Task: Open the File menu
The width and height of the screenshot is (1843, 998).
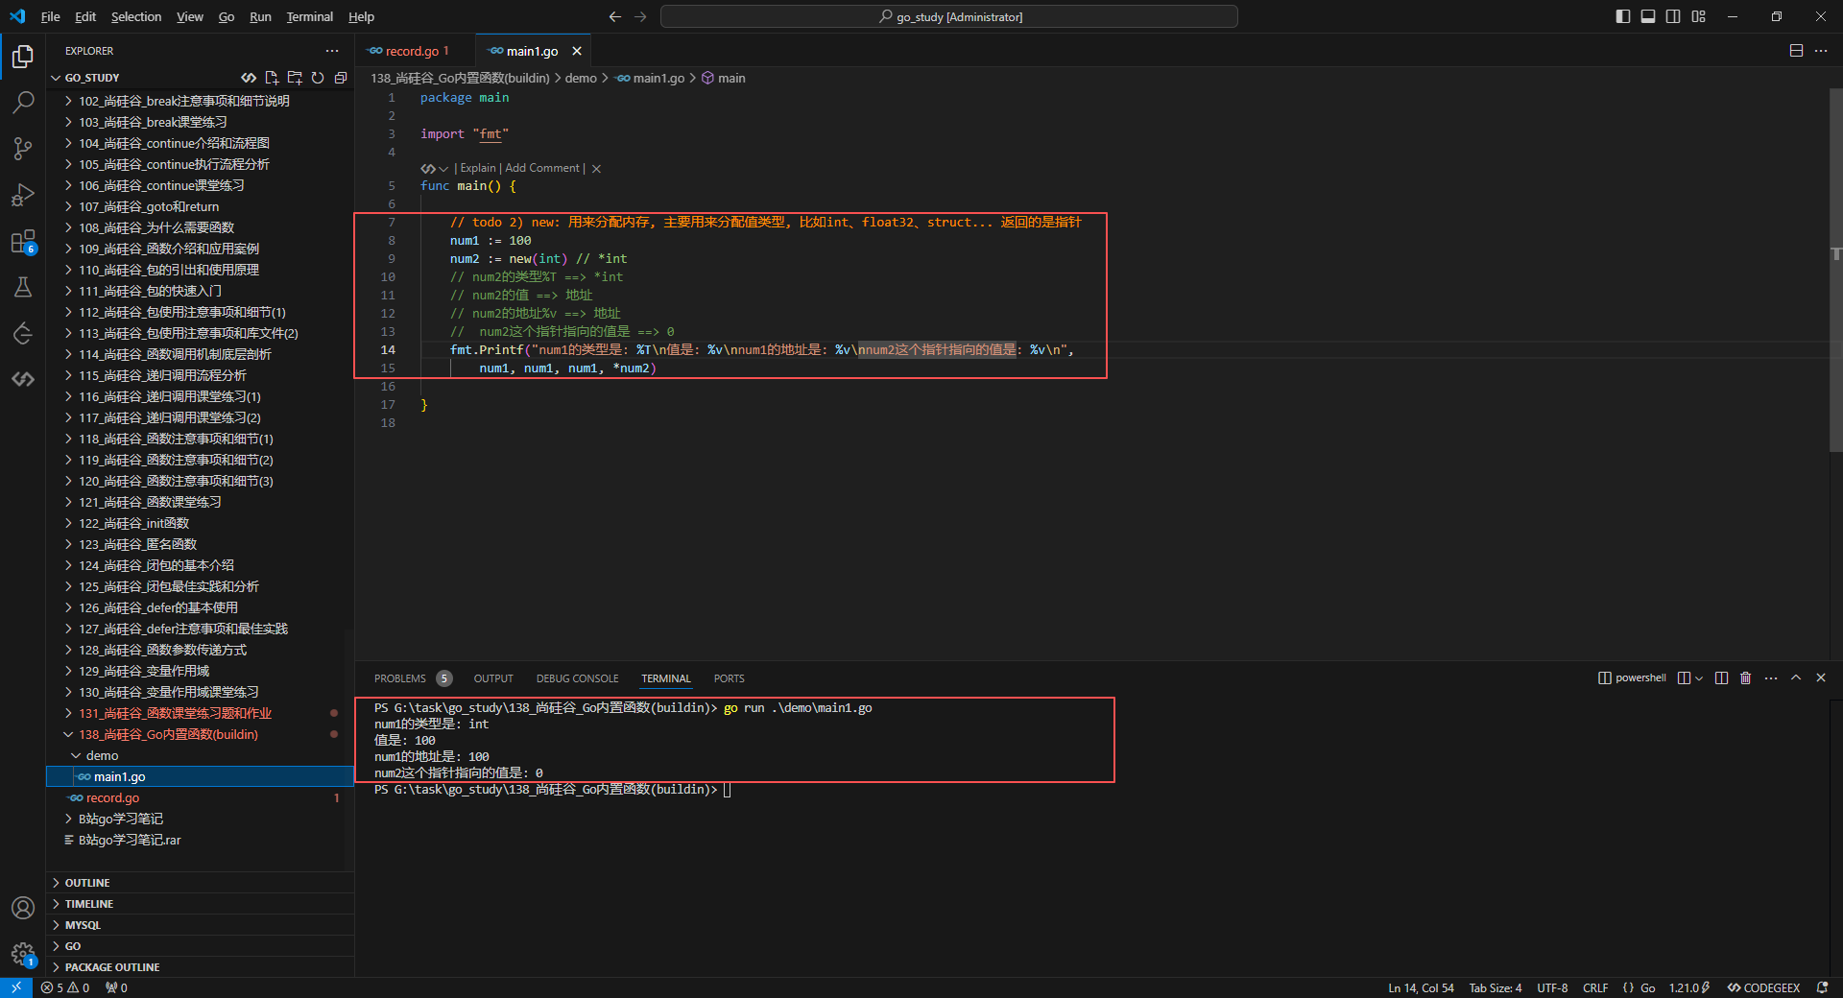Action: [51, 16]
